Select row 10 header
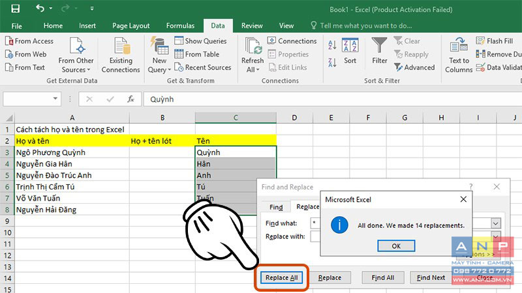Viewport: 522px width, 293px height. click(7, 232)
